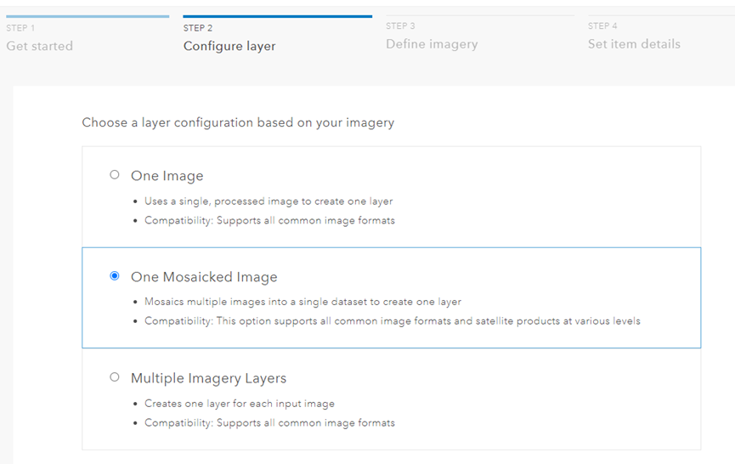The height and width of the screenshot is (464, 735).
Task: Select the One Image radio button
Action: [x=115, y=175]
